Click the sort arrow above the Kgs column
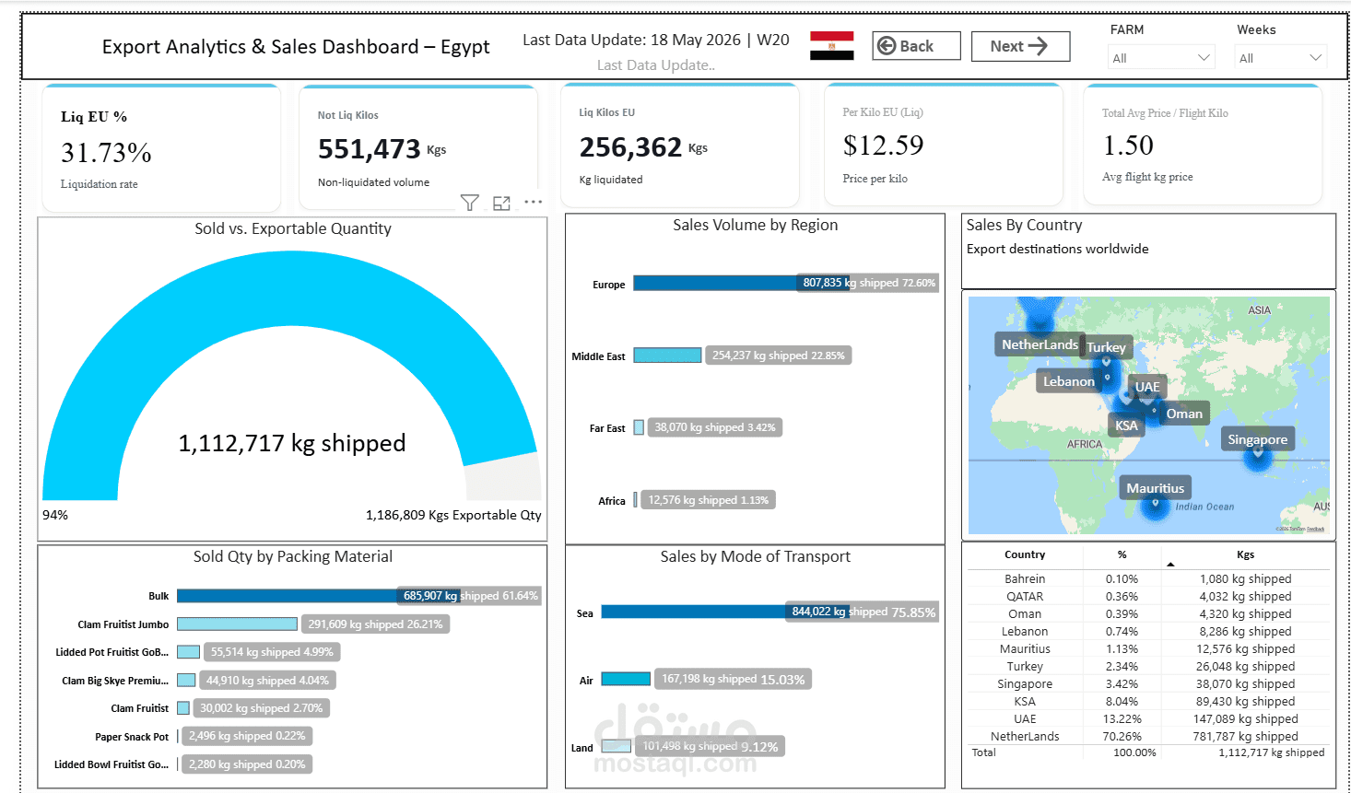 point(1170,564)
